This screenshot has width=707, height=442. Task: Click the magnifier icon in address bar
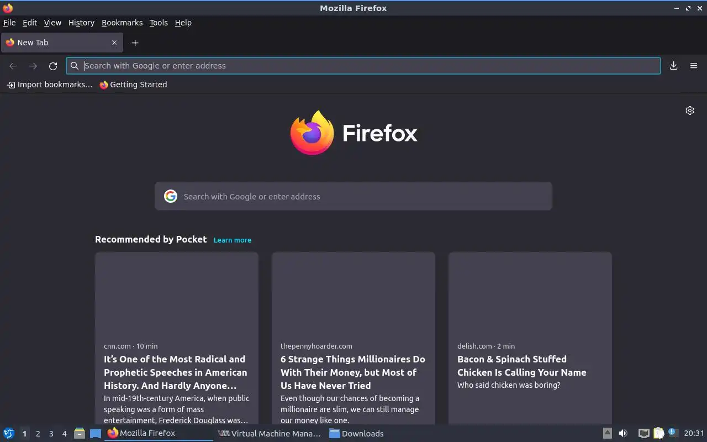pyautogui.click(x=75, y=66)
